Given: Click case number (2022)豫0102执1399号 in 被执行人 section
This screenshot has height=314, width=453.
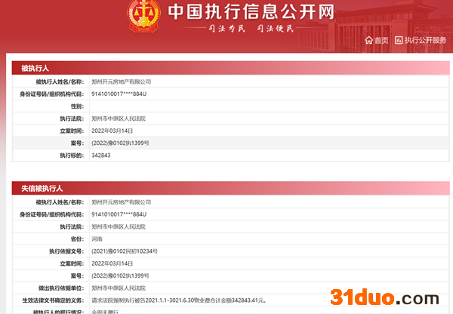Looking at the screenshot, I should 120,143.
